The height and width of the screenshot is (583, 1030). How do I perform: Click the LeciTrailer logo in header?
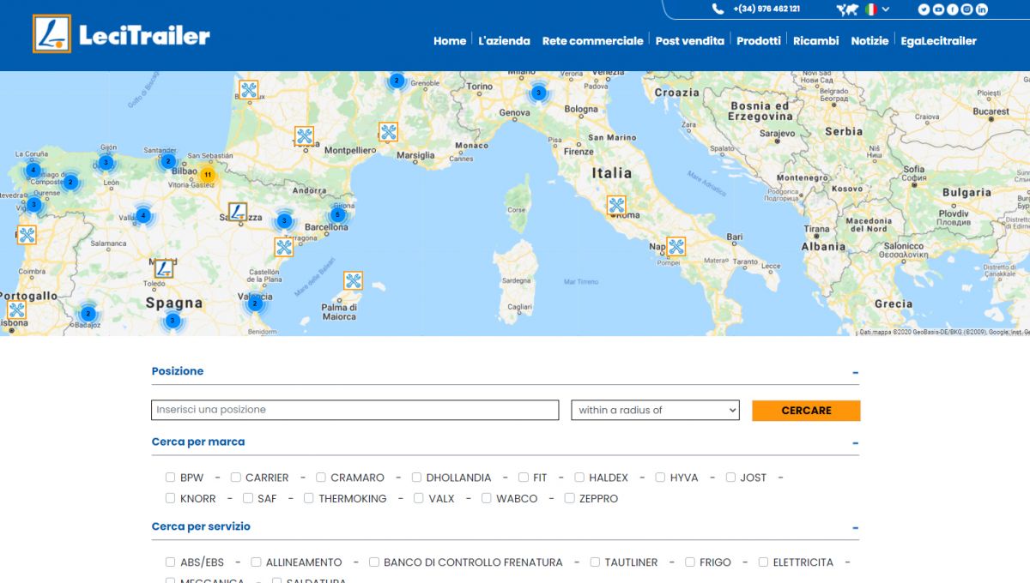point(121,34)
